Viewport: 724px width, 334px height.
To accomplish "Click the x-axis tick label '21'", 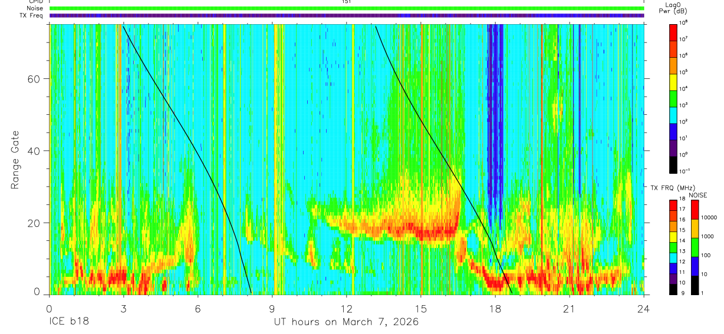I will point(570,308).
